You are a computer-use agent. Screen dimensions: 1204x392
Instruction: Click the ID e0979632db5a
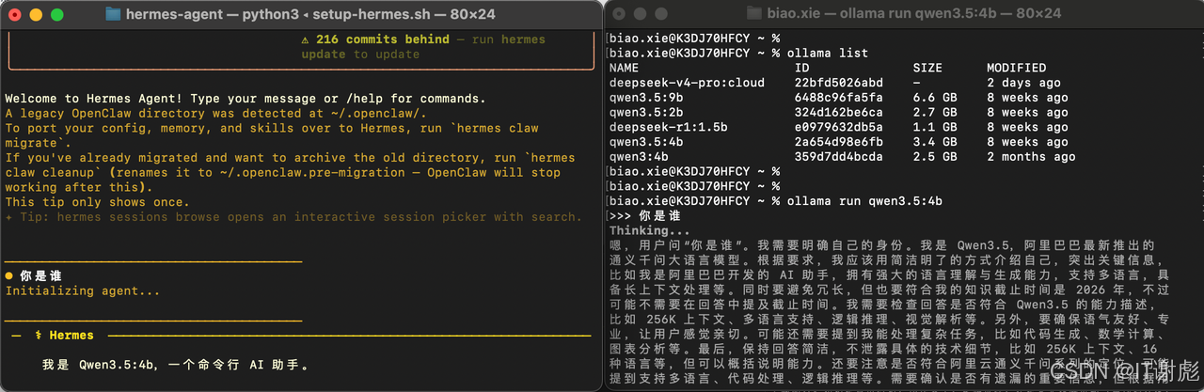pyautogui.click(x=838, y=128)
